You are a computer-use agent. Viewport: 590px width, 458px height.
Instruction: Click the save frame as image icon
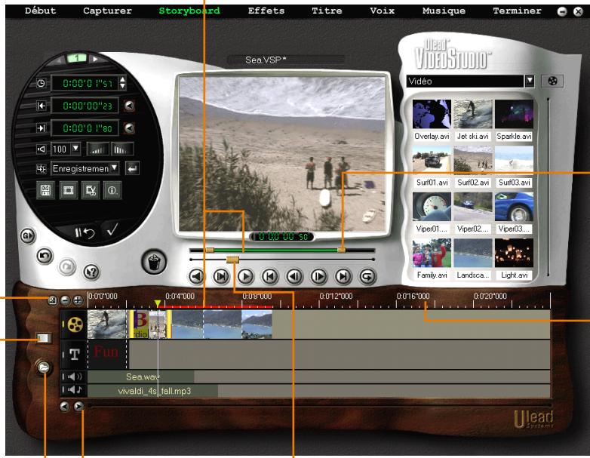[68, 190]
